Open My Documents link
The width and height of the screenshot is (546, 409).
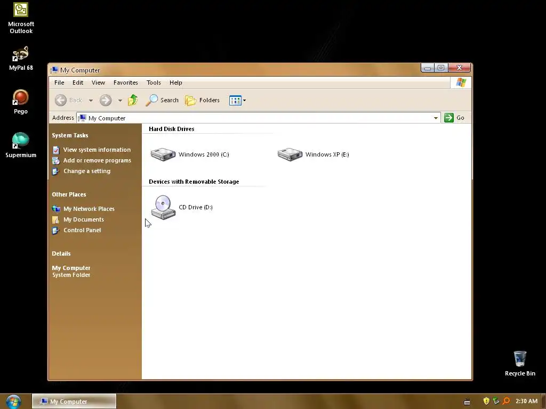(84, 219)
